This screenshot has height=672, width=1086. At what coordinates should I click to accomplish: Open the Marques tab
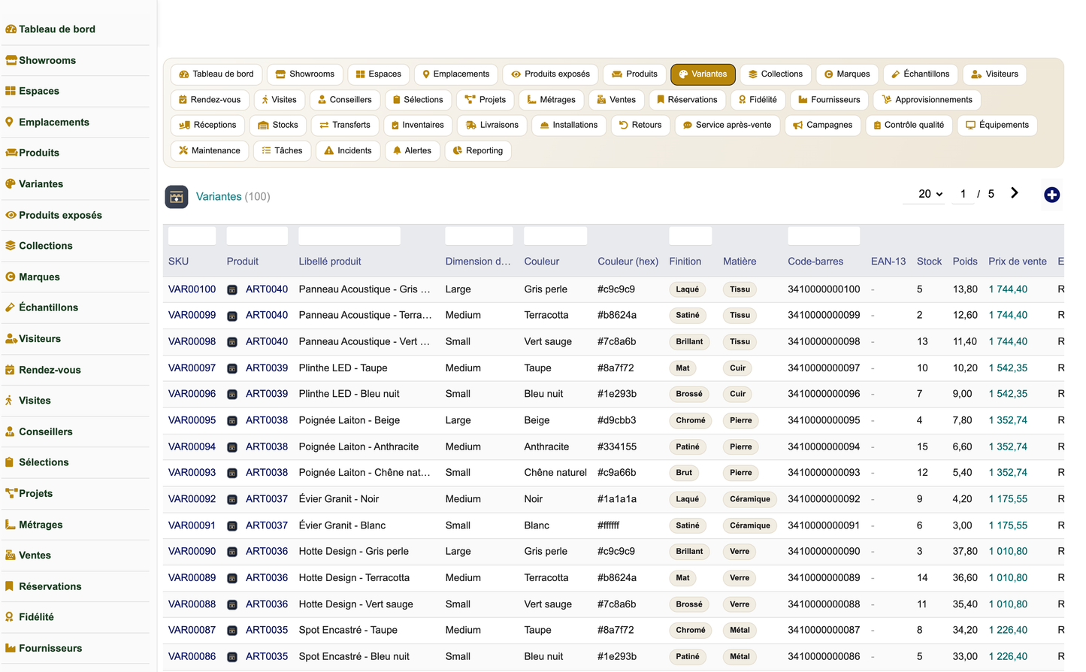847,74
